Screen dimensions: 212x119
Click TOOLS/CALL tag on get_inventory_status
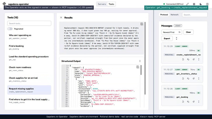coord(169,74)
